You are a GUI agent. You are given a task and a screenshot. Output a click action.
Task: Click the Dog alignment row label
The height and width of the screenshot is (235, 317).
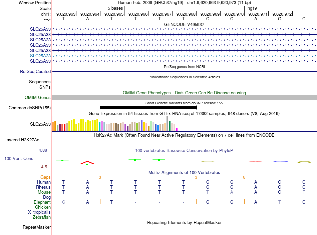[x=47, y=197]
